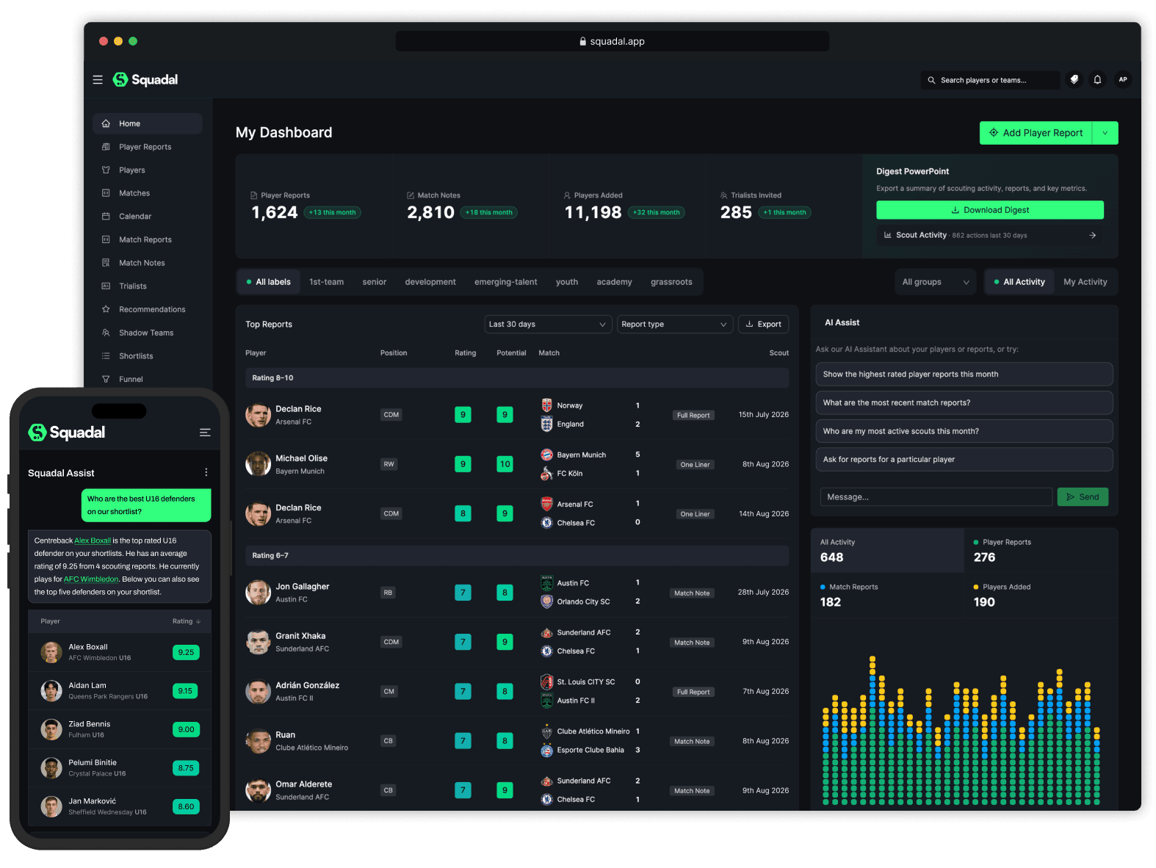Click the Trialists sidebar icon

[x=106, y=286]
